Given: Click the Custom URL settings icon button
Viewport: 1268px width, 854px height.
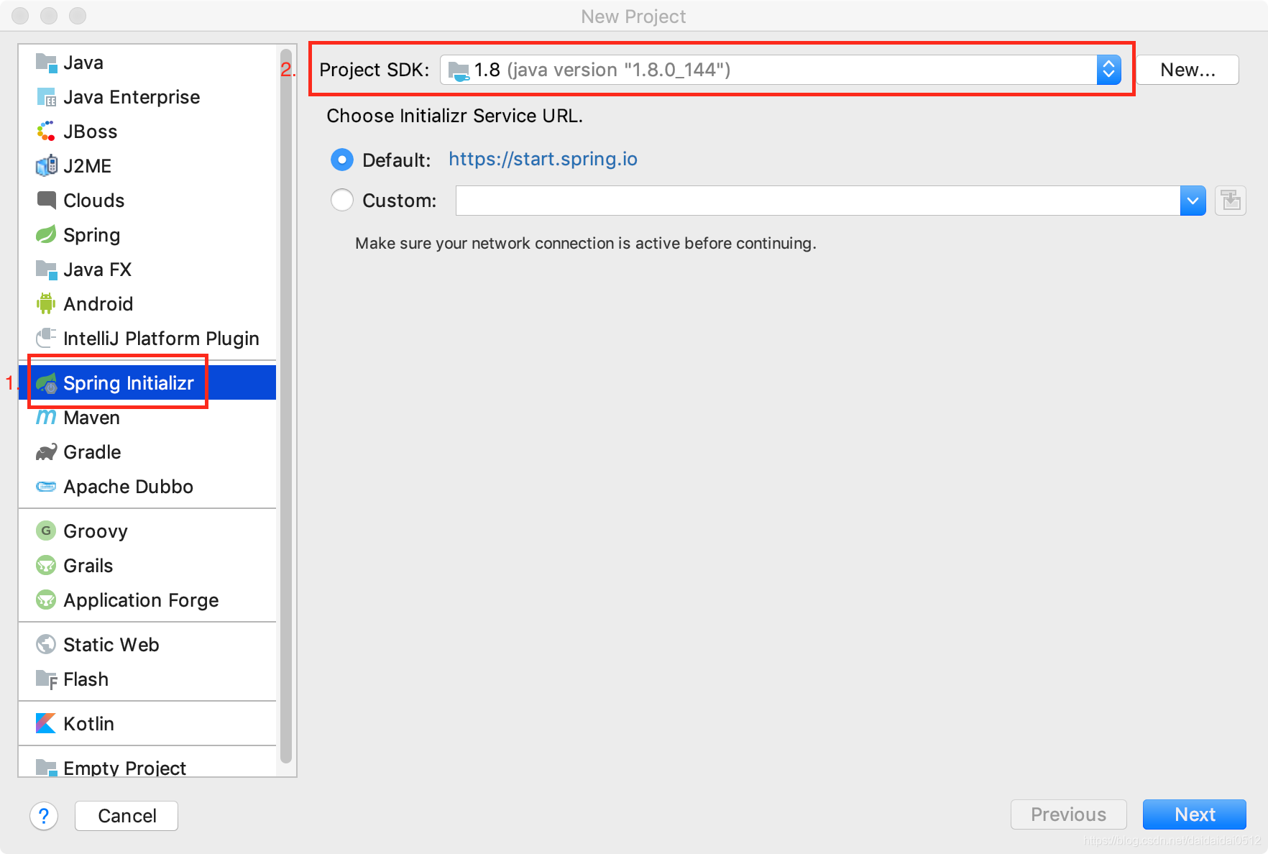Looking at the screenshot, I should [1231, 201].
